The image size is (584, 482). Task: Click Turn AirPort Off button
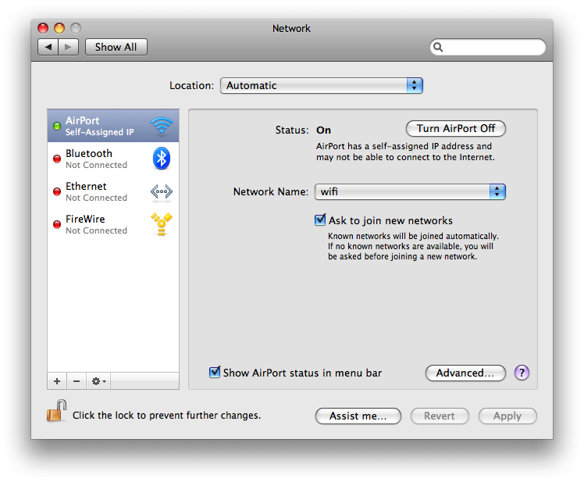(455, 129)
